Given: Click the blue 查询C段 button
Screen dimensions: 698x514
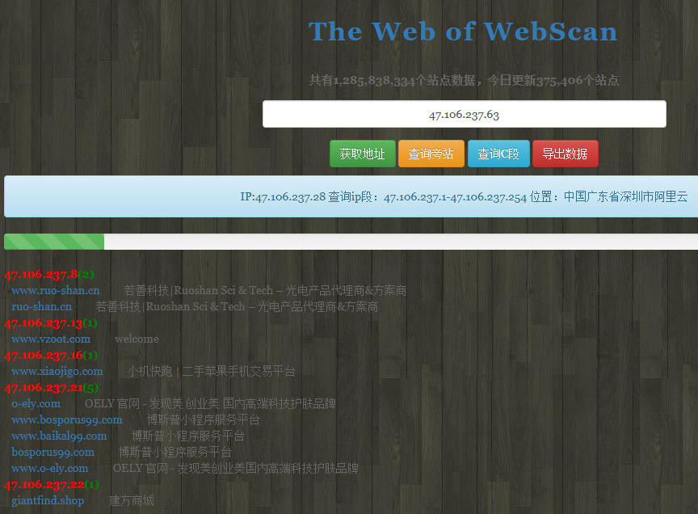Looking at the screenshot, I should [x=498, y=154].
